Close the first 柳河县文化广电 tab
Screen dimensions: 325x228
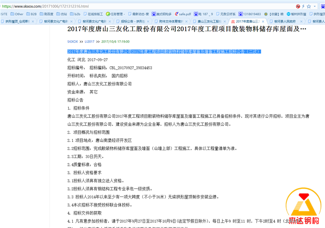click(x=71, y=22)
